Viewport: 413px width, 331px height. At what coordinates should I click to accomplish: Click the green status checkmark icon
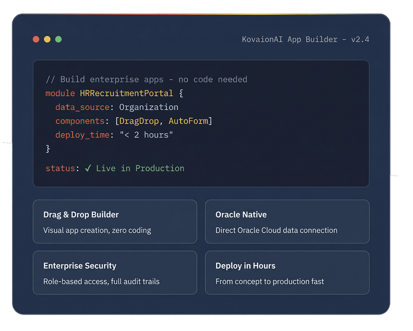(88, 168)
